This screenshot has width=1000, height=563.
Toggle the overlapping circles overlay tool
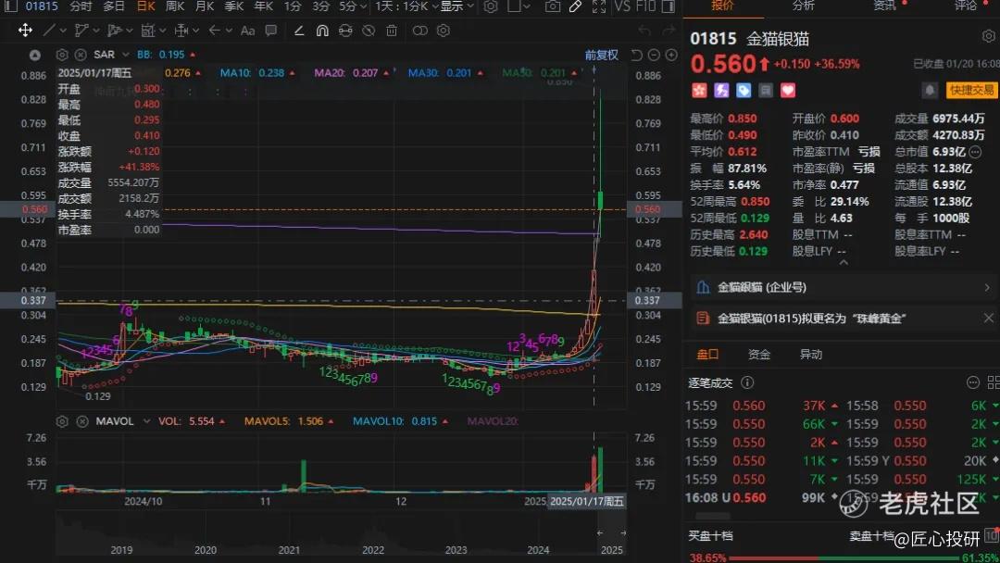coord(419,30)
